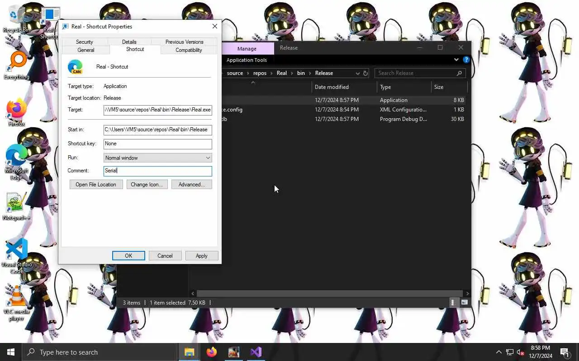Screen dimensions: 579x361
Task: Expand the Explorer ribbon chevron
Action: [x=456, y=60]
